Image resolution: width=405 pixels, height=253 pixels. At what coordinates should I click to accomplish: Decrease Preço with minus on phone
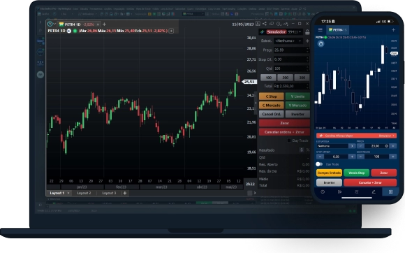(360, 146)
